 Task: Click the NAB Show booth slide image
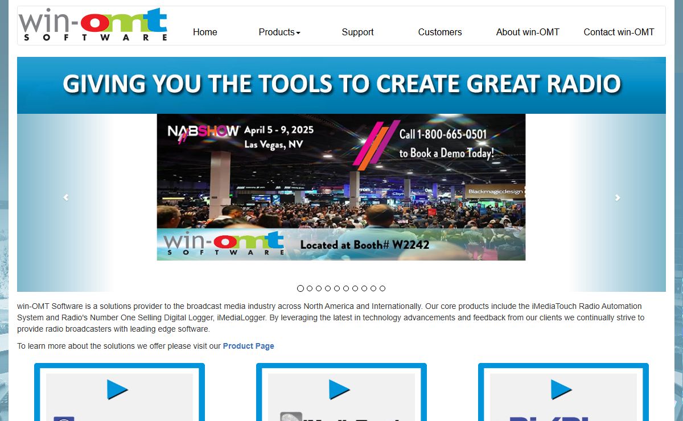point(341,187)
